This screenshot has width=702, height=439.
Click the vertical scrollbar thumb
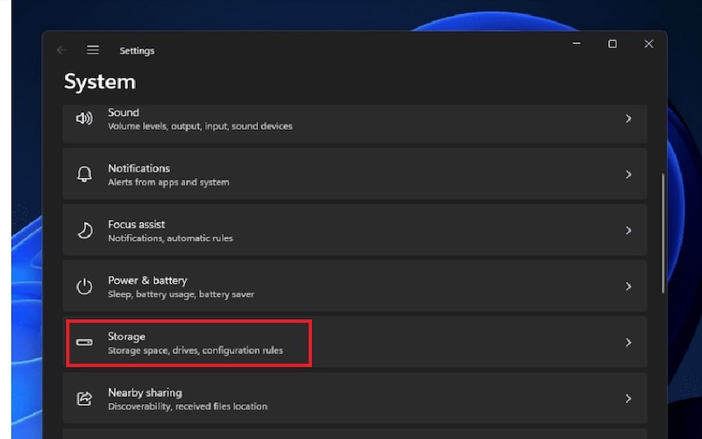[x=663, y=233]
